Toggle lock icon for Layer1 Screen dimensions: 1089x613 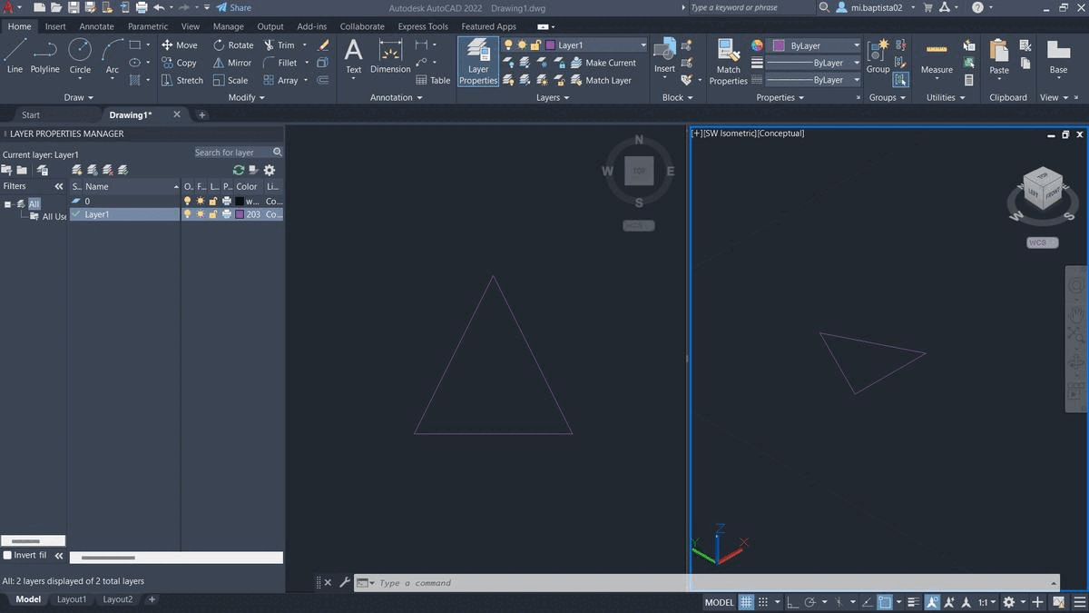pos(213,214)
